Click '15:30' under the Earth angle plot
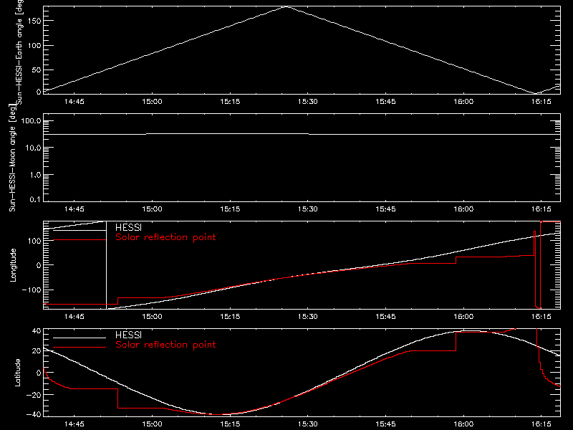This screenshot has width=573, height=430. coord(308,102)
